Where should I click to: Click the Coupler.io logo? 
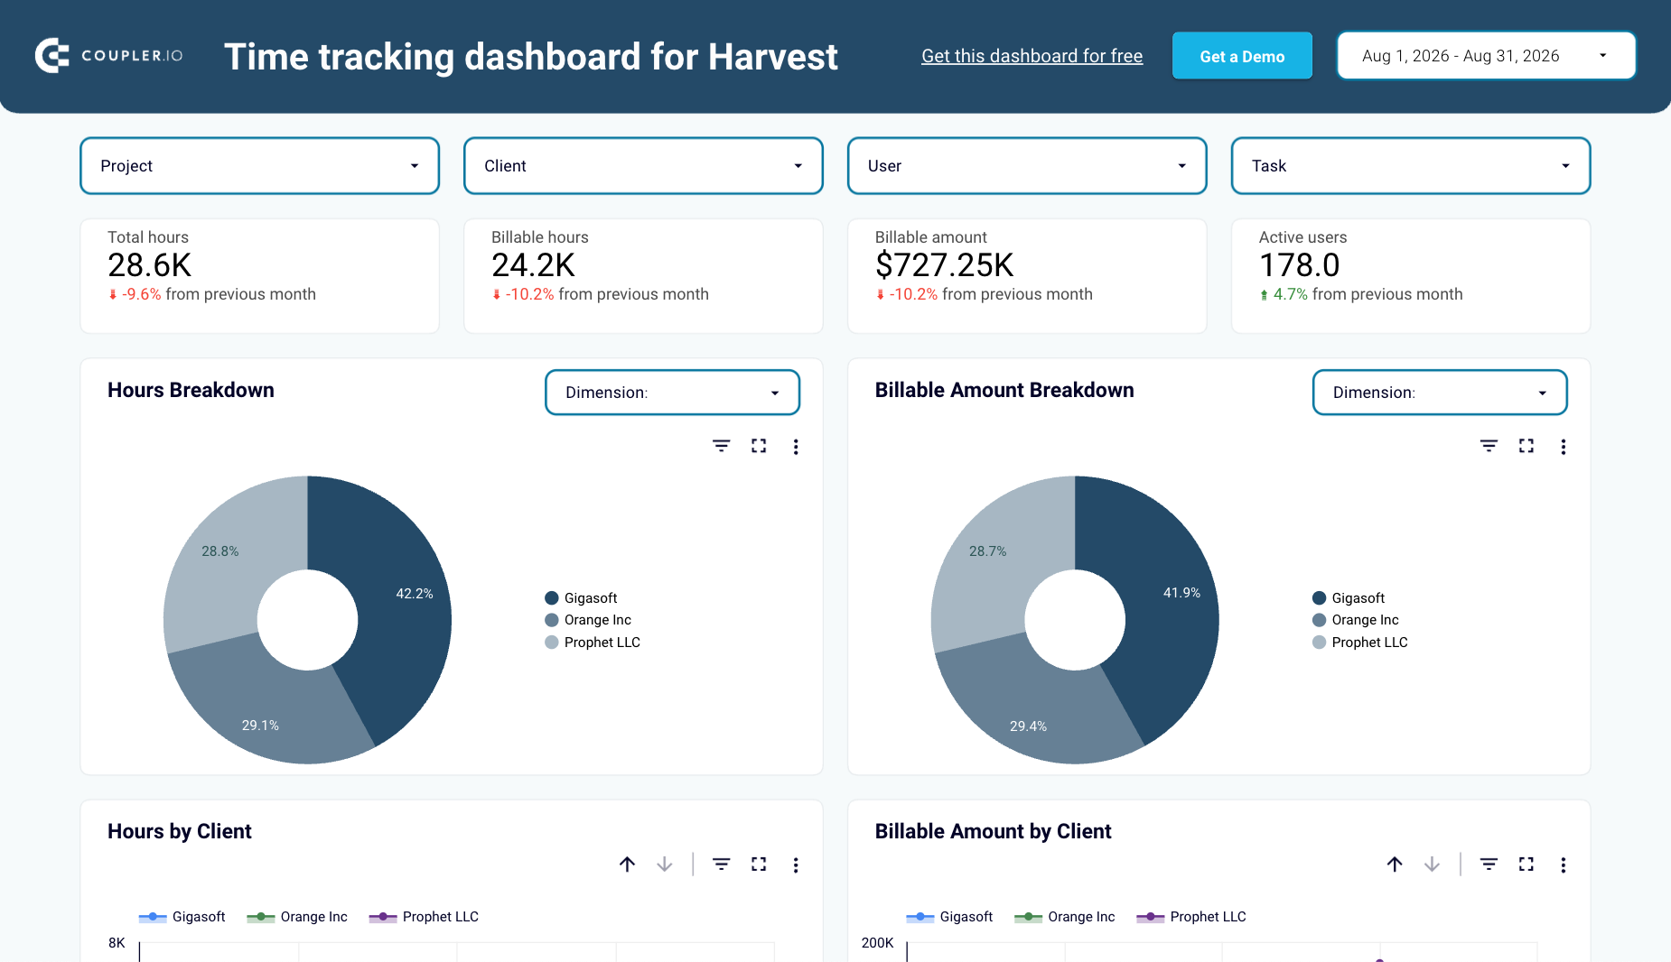(x=109, y=56)
